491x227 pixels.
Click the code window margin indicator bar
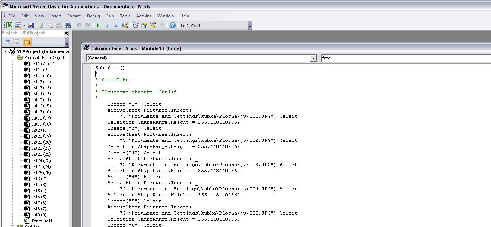87,146
